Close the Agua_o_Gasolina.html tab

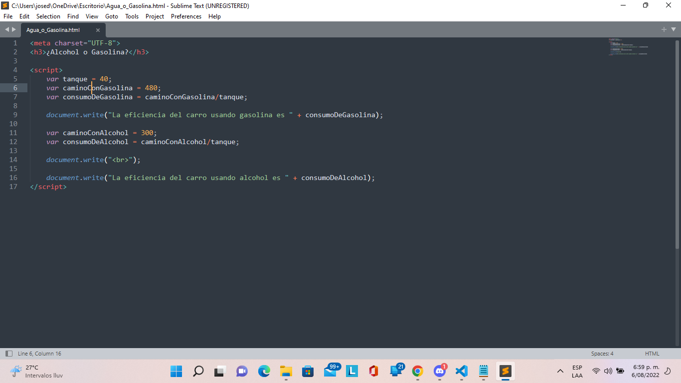coord(98,30)
